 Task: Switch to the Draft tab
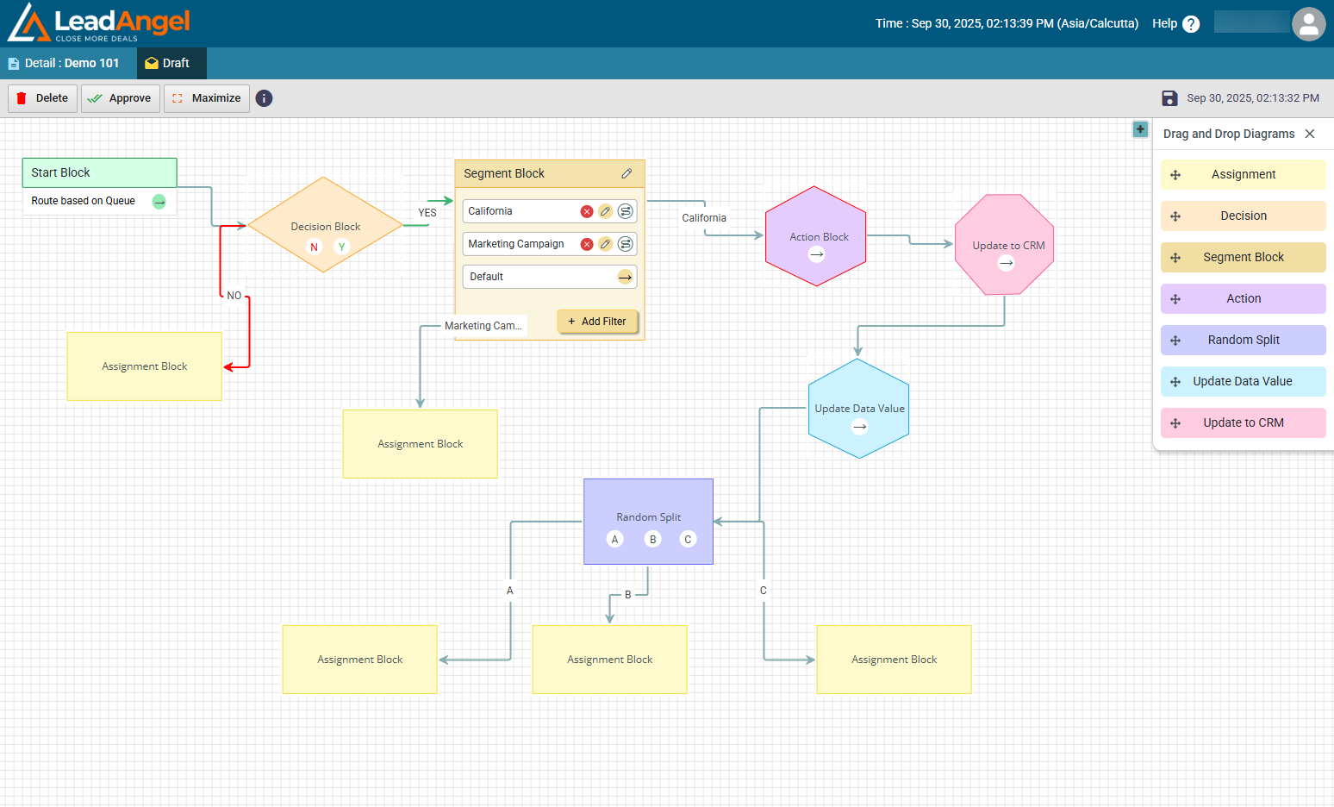(x=171, y=63)
